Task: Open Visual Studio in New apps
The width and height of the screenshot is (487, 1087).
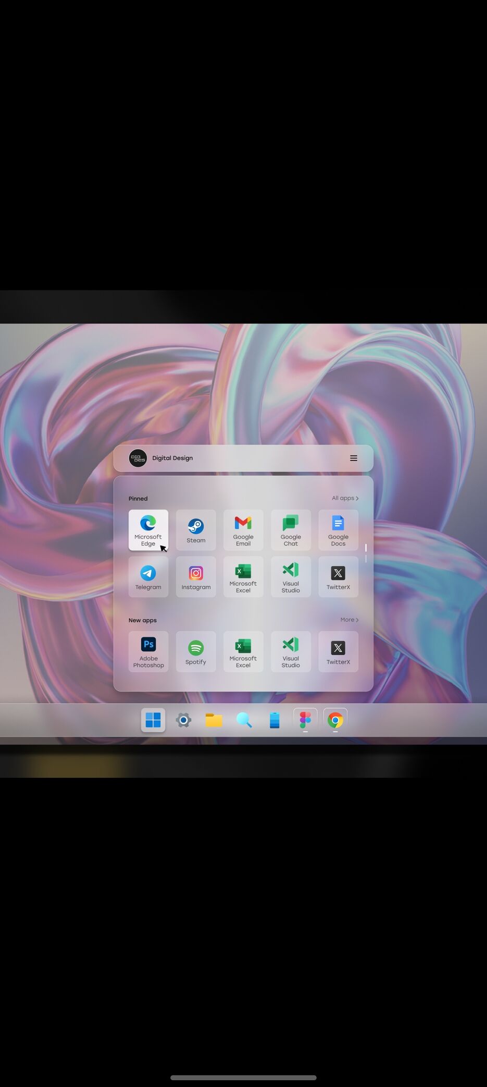Action: tap(291, 651)
